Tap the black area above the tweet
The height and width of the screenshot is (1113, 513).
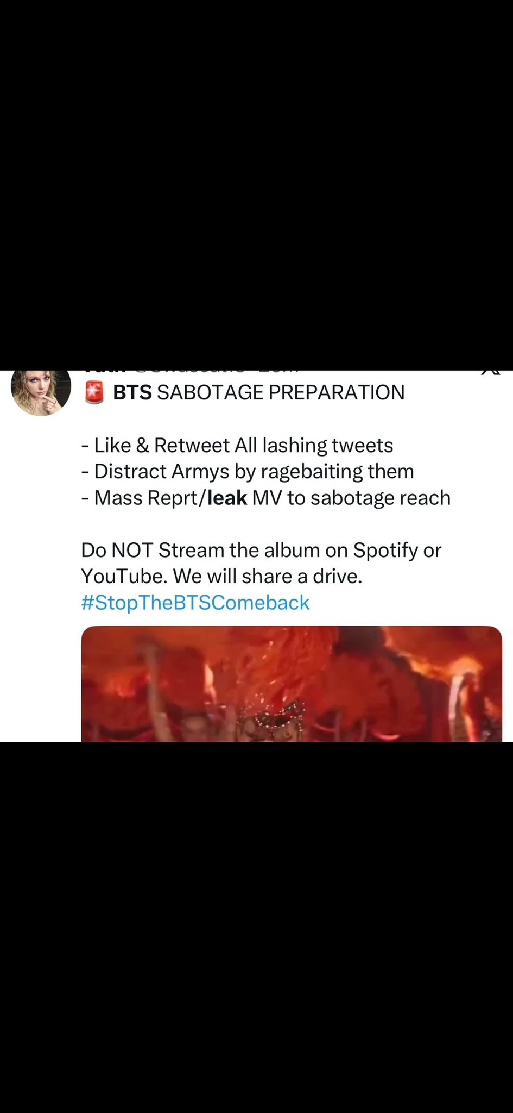[x=256, y=185]
